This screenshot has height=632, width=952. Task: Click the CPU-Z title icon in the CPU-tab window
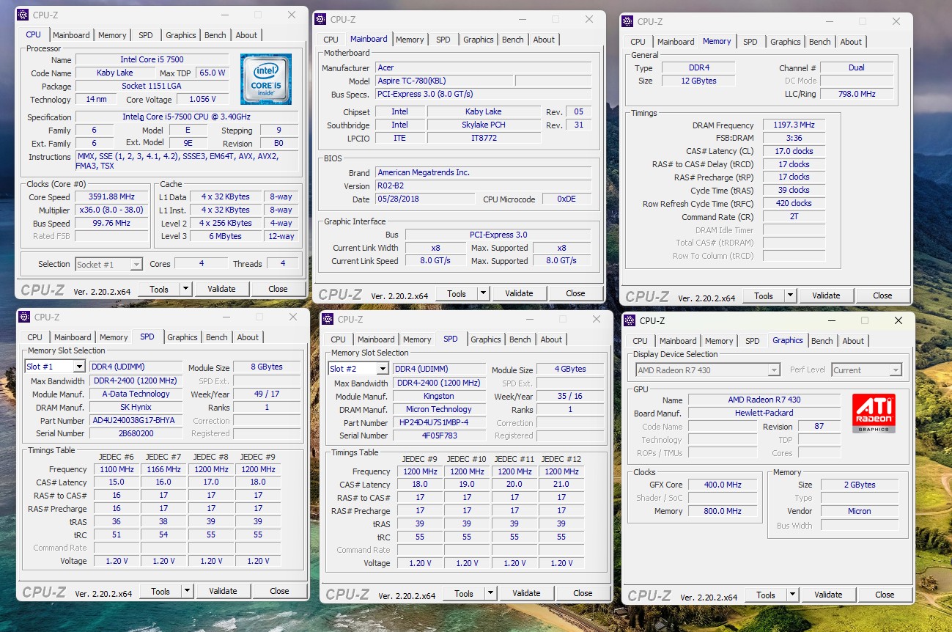(23, 15)
